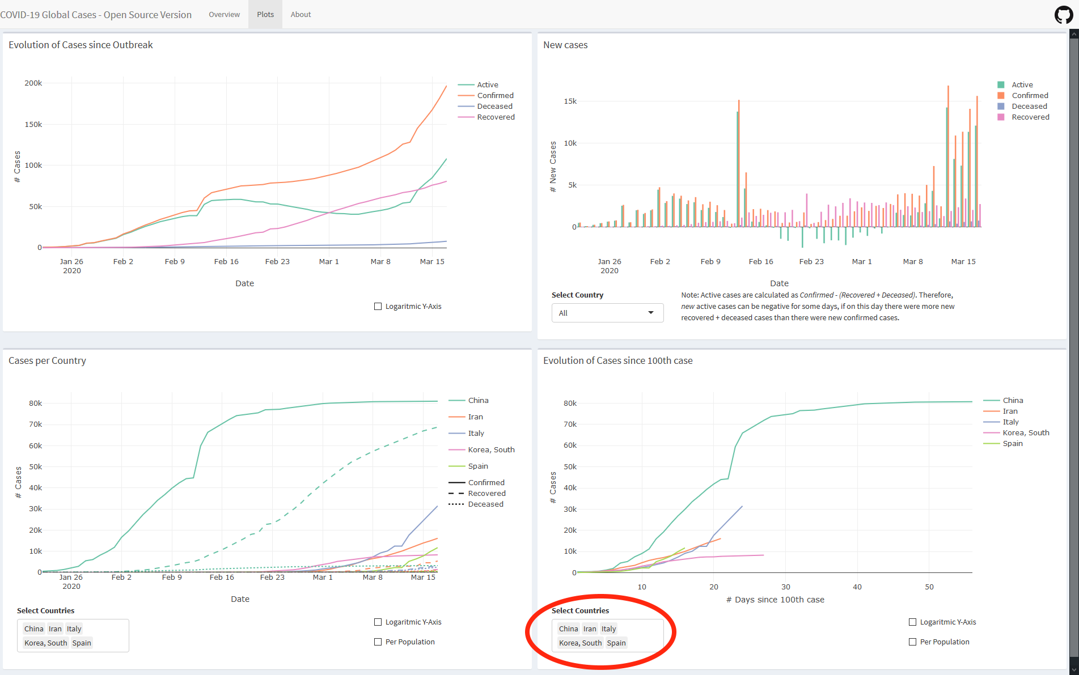1079x675 pixels.
Task: Select the Plots tab
Action: coord(265,14)
